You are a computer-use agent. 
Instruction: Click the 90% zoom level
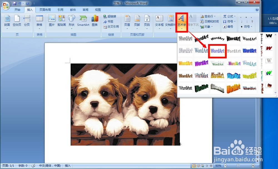coord(218,166)
